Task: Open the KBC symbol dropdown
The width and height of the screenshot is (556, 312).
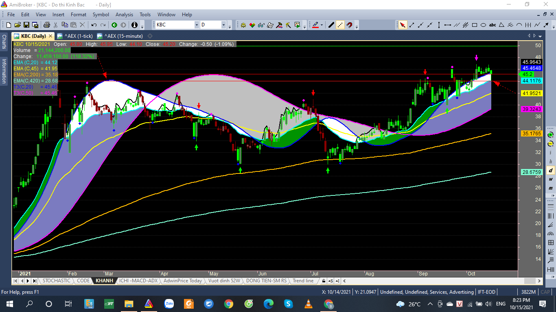Action: [x=197, y=25]
